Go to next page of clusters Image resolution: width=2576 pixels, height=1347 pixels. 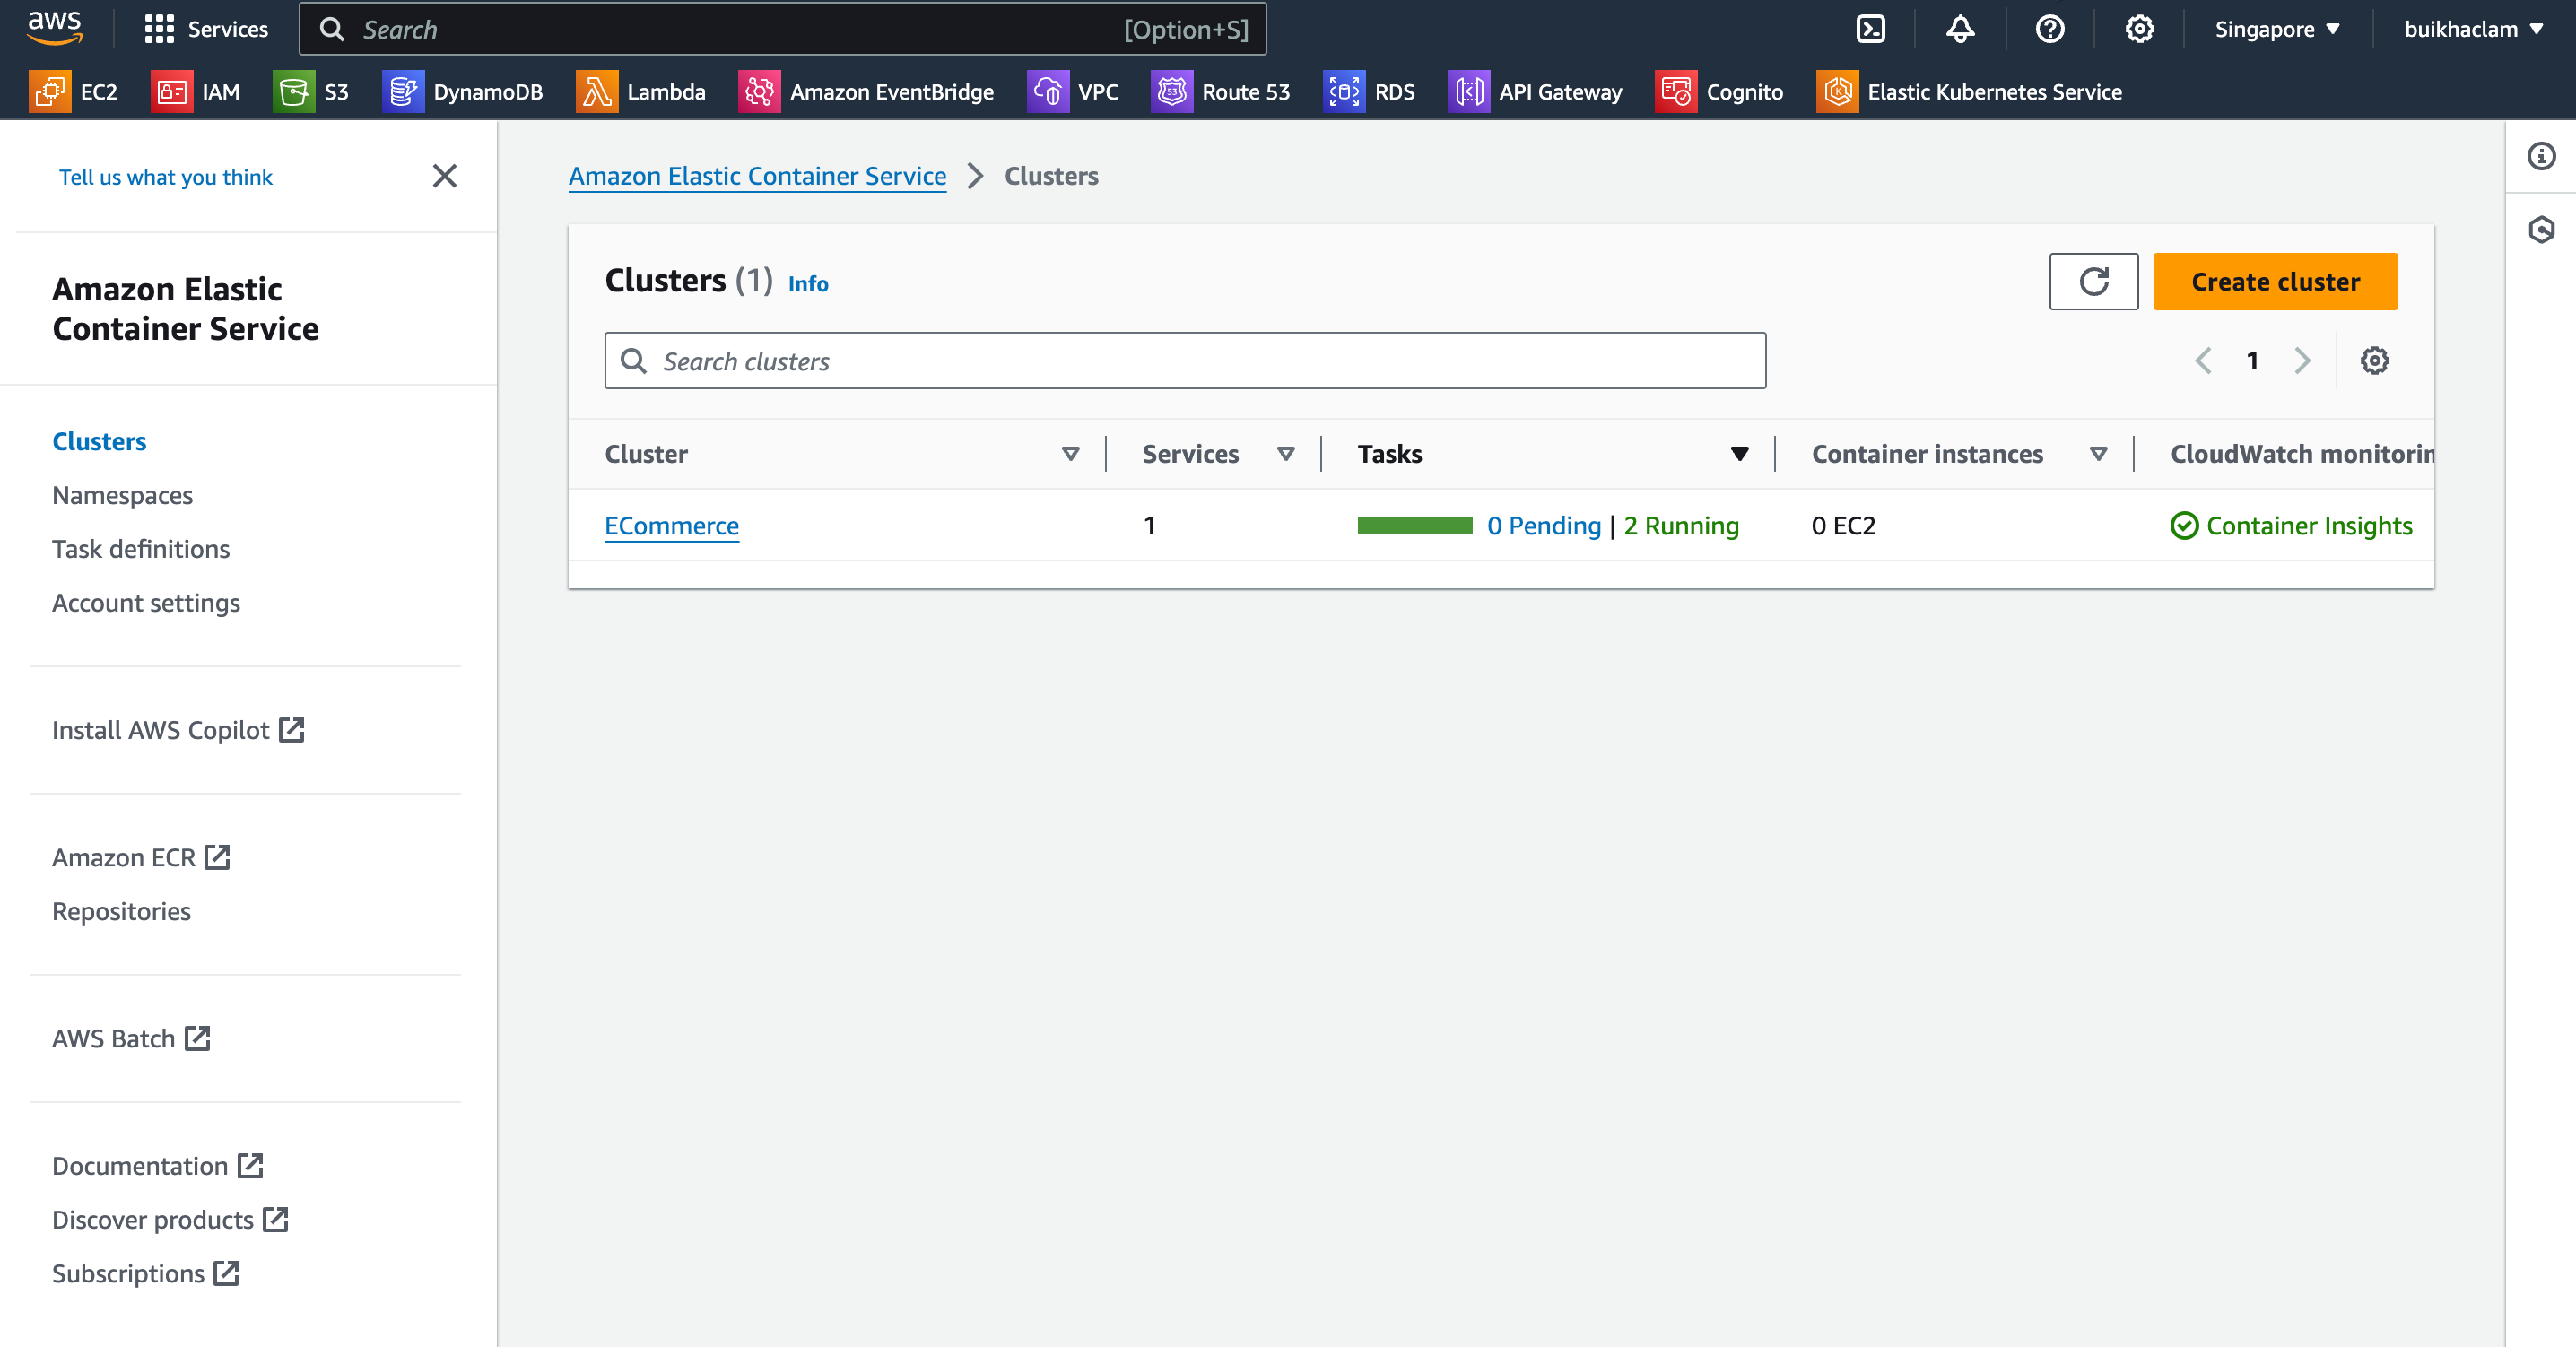2302,361
